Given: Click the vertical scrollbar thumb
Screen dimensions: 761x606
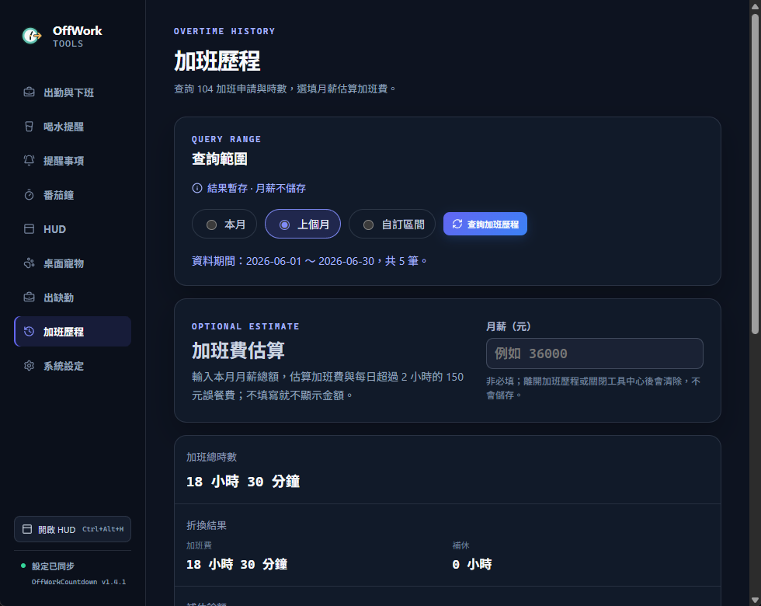Looking at the screenshot, I should click(x=755, y=174).
